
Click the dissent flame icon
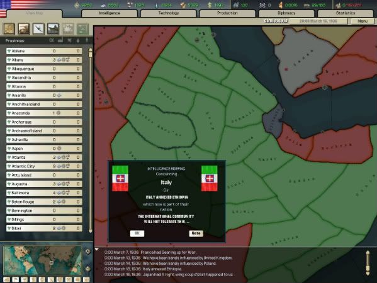[x=281, y=5]
